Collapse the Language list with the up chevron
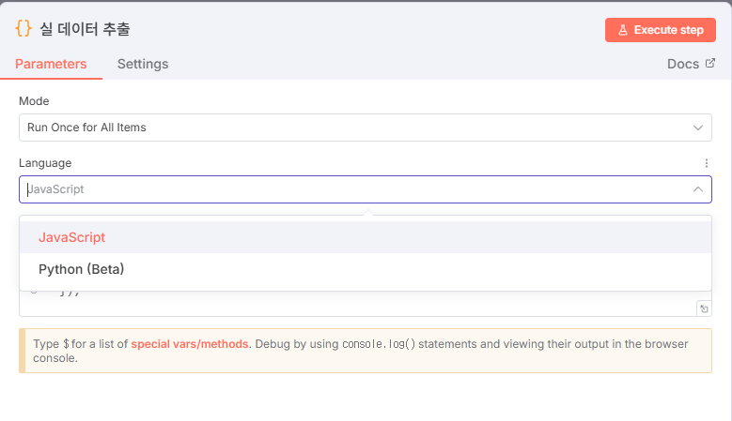732x421 pixels. (698, 189)
